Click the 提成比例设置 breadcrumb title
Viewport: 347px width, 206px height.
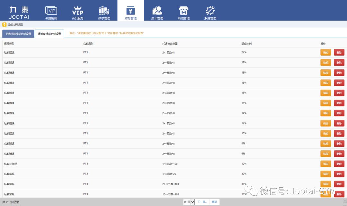15,24
